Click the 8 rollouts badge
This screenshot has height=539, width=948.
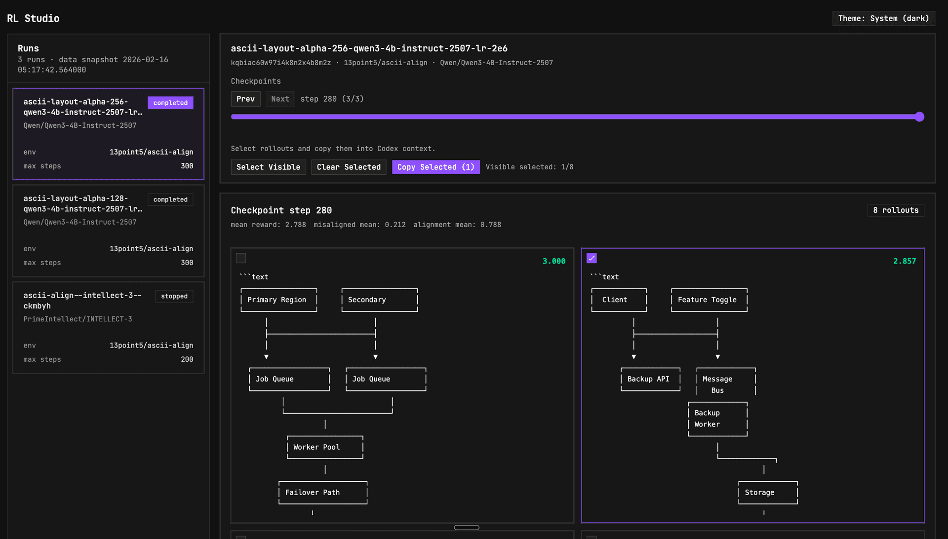pos(895,210)
